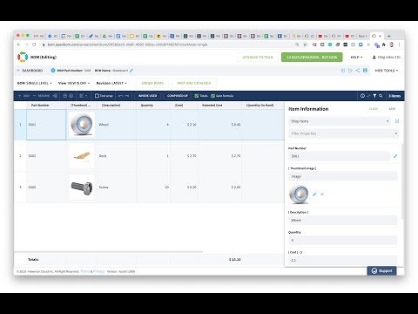Click the indent icon after REMOVE
This screenshot has width=418, height=314.
[55, 96]
